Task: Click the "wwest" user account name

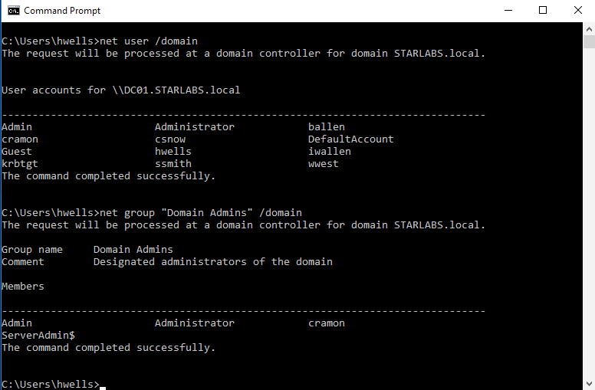Action: click(x=324, y=163)
